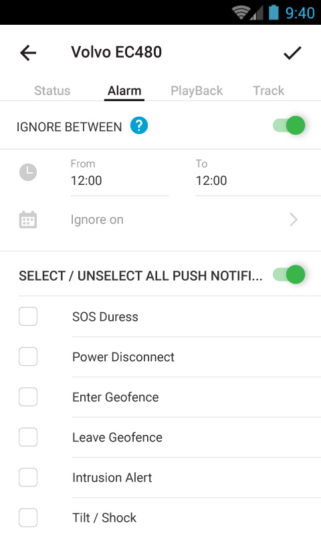Tap the clock icon

coord(28,172)
